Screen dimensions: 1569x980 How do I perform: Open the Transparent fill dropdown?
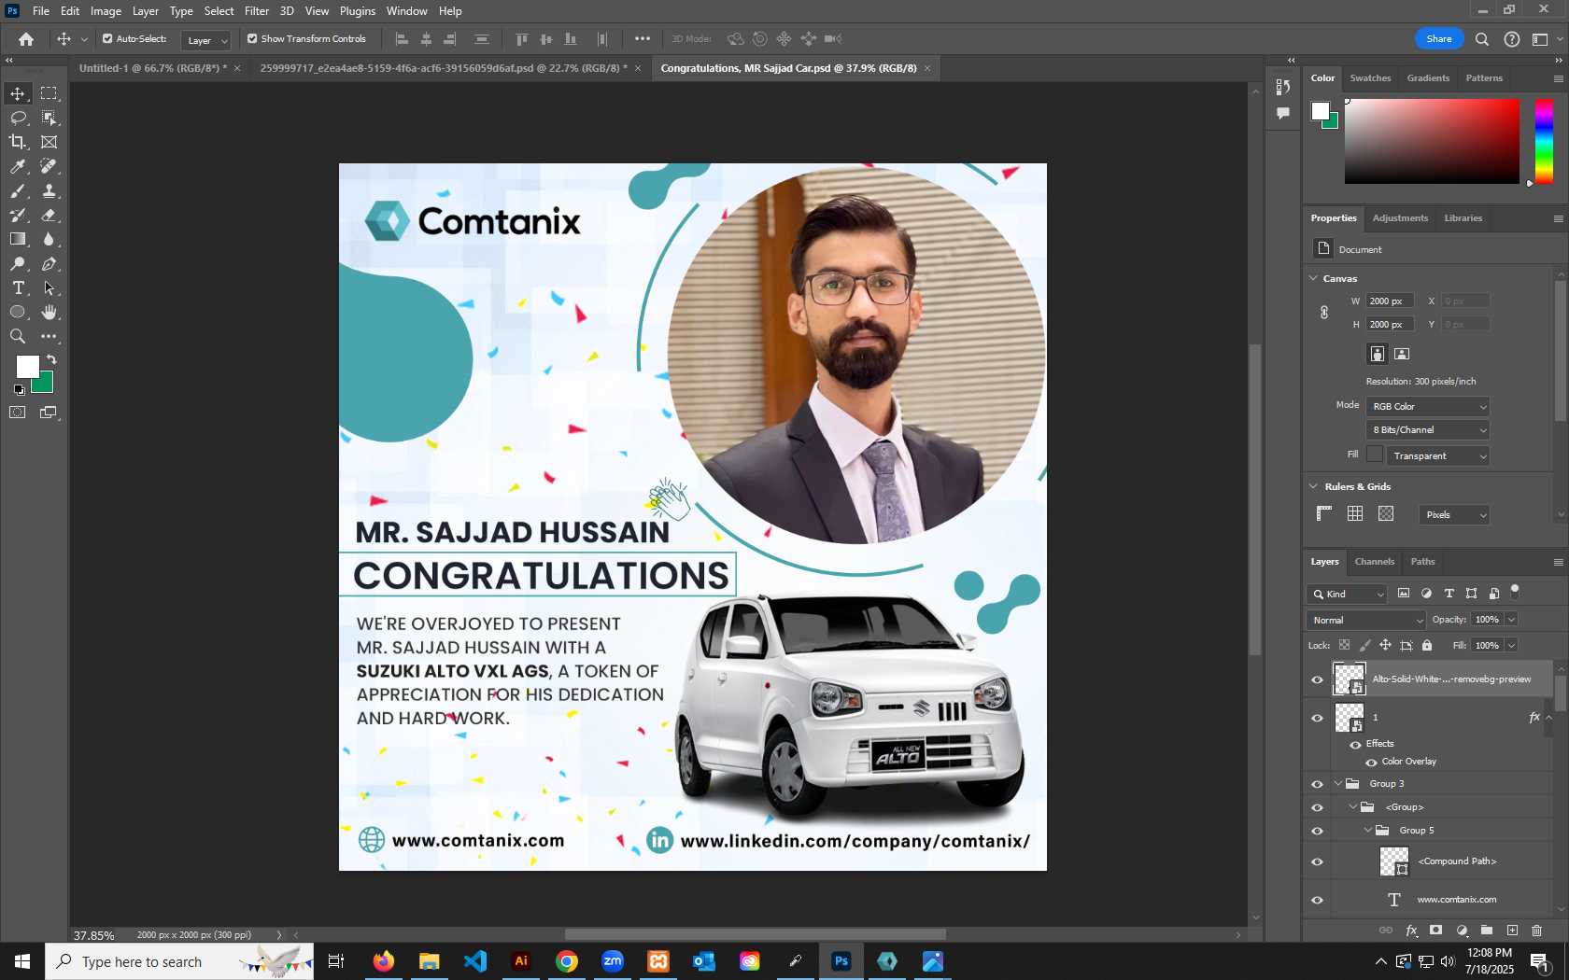[x=1437, y=456]
